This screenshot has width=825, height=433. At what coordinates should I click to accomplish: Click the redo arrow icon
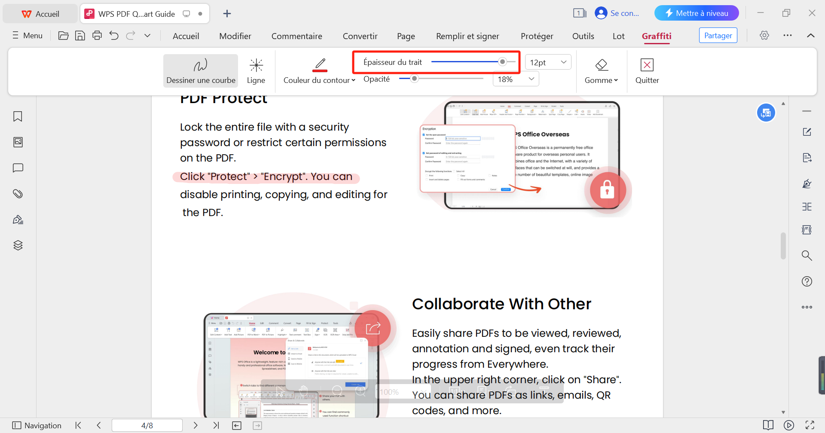point(131,36)
